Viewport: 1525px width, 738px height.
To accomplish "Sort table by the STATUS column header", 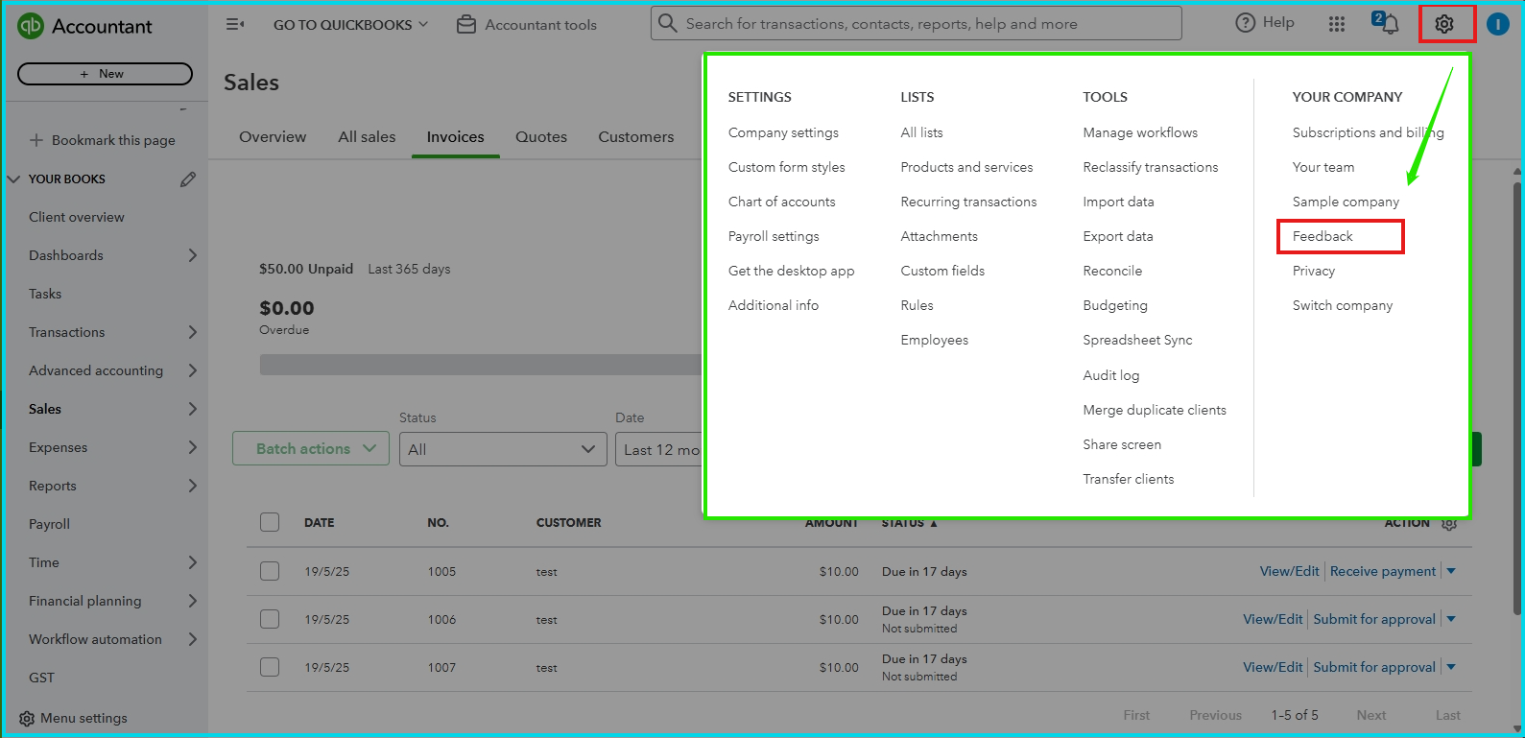I will 908,523.
